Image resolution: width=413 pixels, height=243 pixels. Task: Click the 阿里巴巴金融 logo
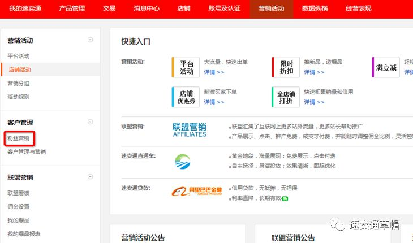coord(197,192)
